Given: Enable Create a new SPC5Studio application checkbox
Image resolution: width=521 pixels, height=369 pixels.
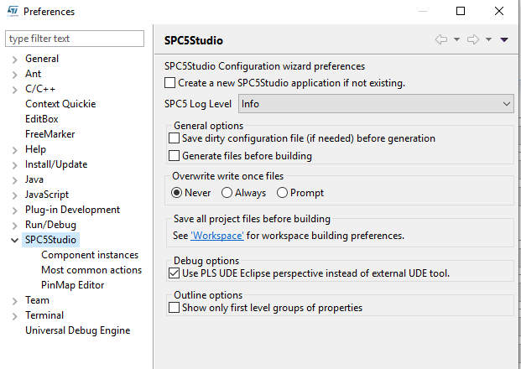Looking at the screenshot, I should pos(169,83).
